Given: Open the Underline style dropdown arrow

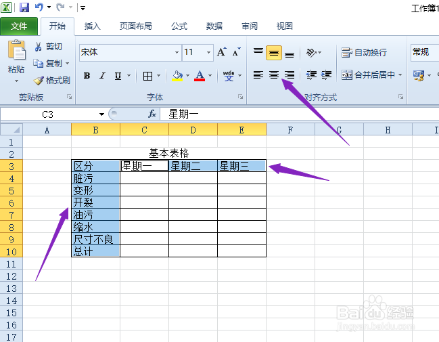Looking at the screenshot, I should [129, 76].
